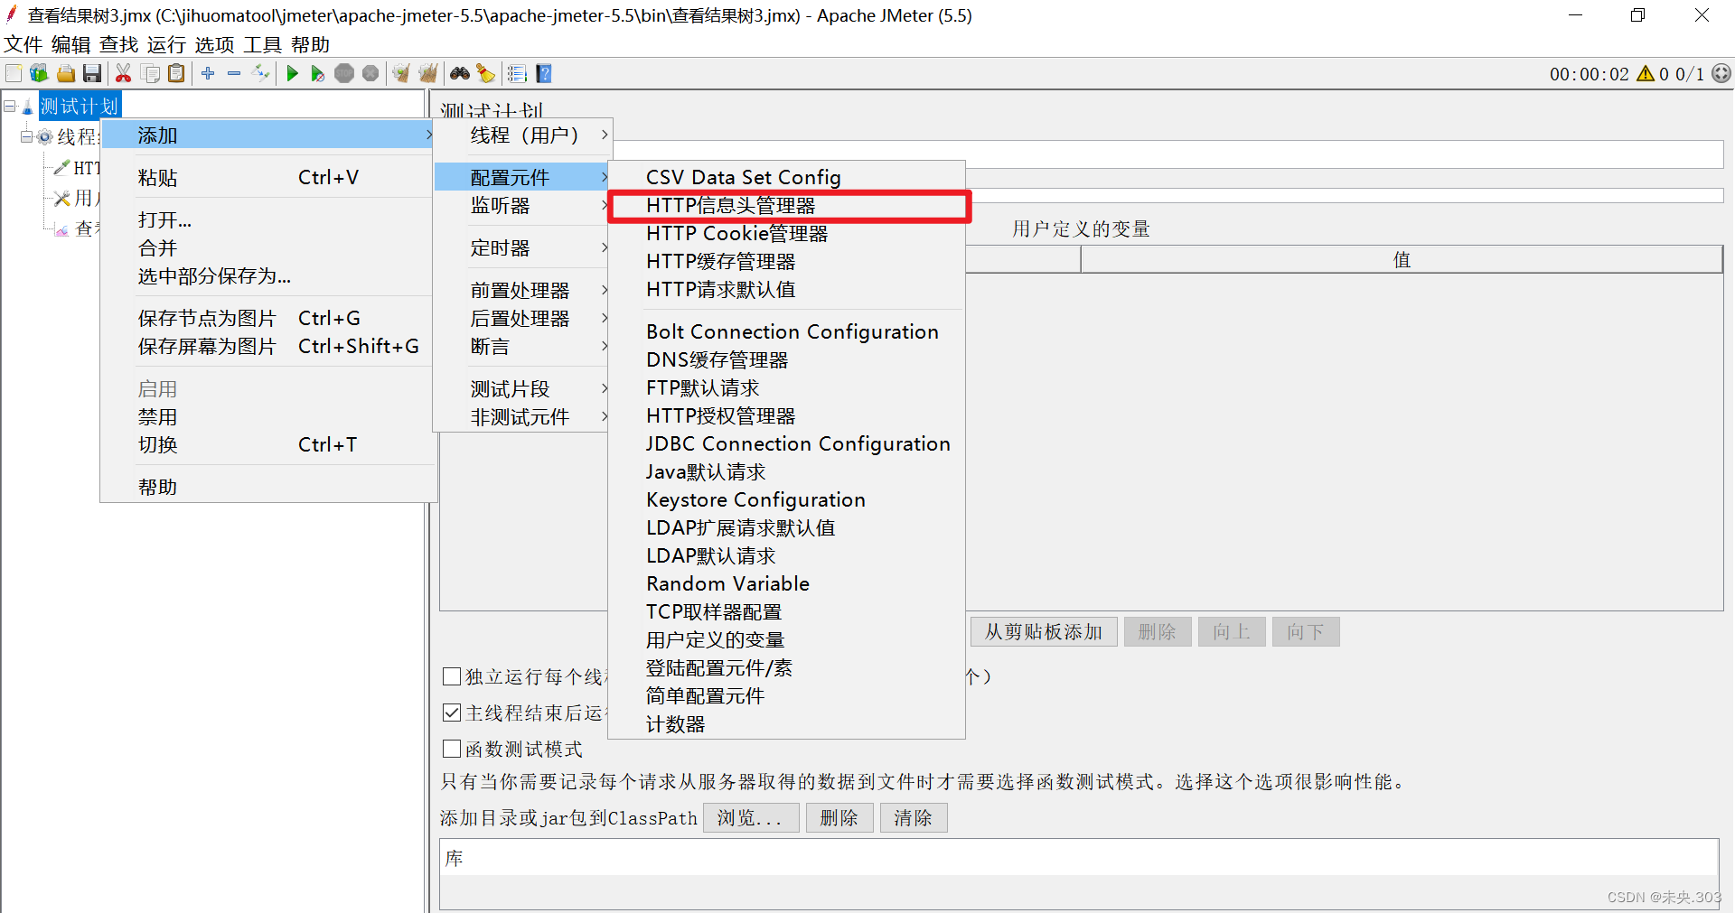This screenshot has width=1735, height=913.
Task: Click the Shutdown threads icon
Action: click(x=370, y=73)
